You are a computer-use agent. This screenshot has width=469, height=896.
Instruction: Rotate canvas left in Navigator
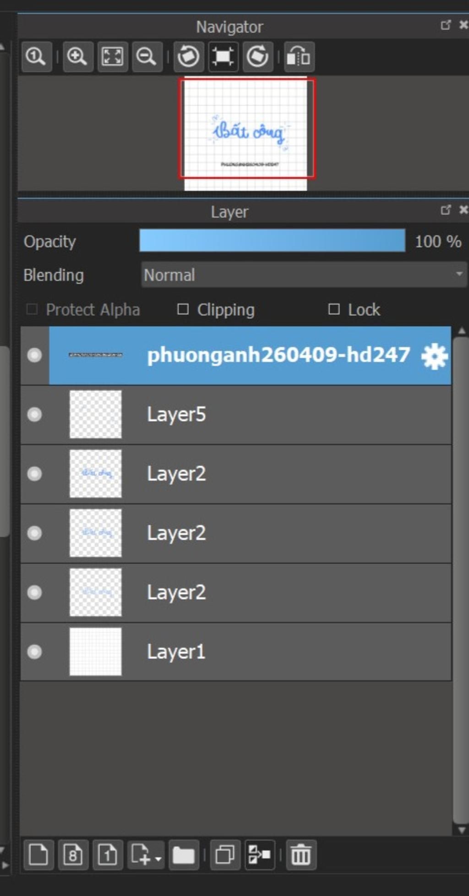pyautogui.click(x=188, y=56)
